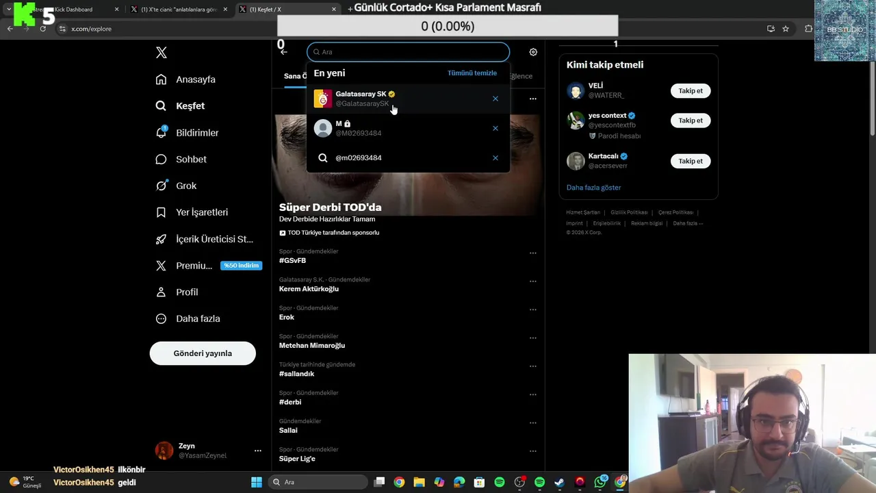The height and width of the screenshot is (493, 876).
Task: Open İçerik Üreticisi Stüdyosu
Action: (x=204, y=239)
